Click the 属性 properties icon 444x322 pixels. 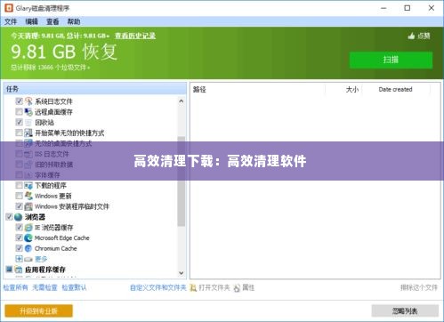[x=237, y=287]
